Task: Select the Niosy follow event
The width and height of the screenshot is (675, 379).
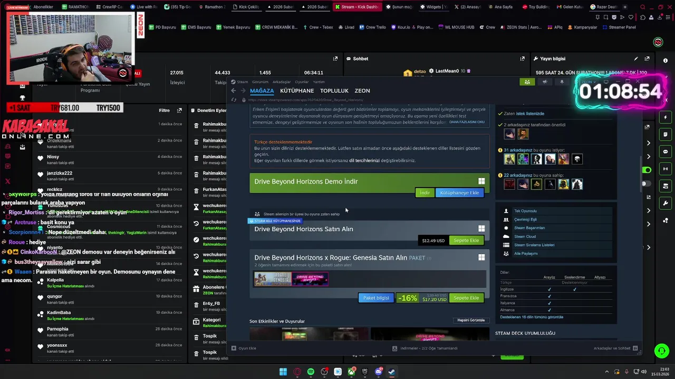Action: [111, 159]
